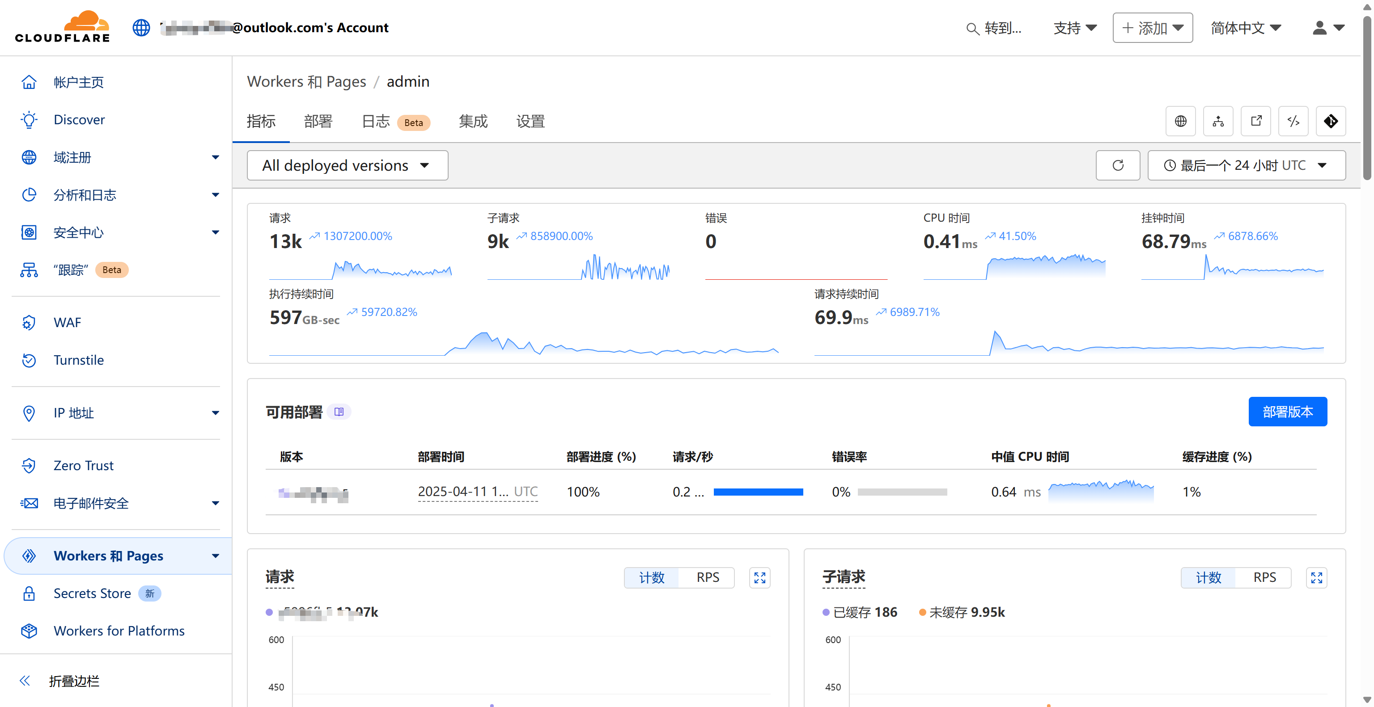Click the code editor icon button
The height and width of the screenshot is (707, 1374).
[x=1293, y=122]
